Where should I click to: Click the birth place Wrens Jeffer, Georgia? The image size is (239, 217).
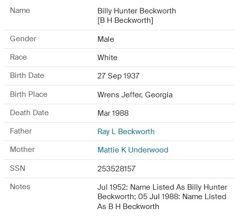pyautogui.click(x=135, y=95)
